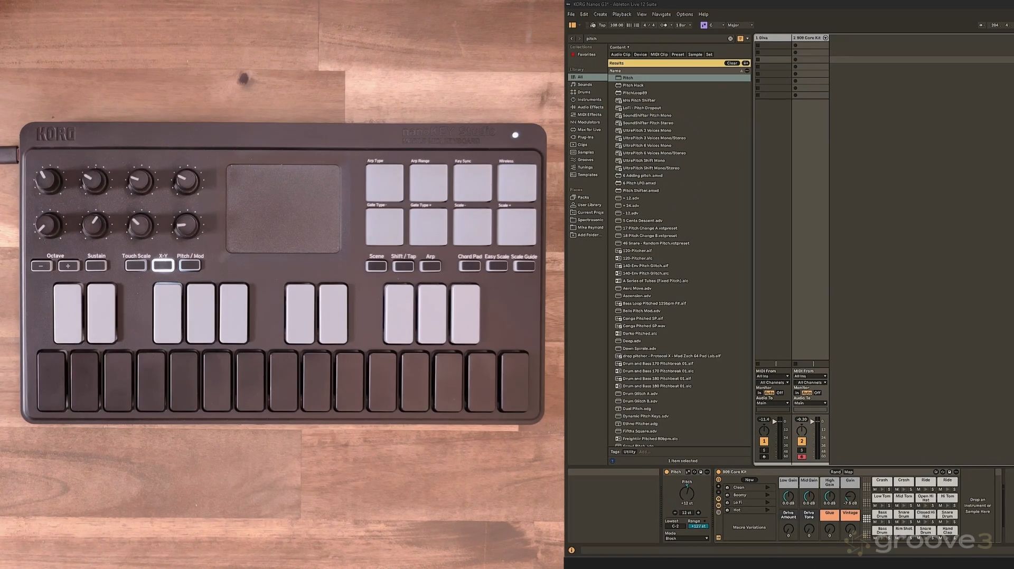The height and width of the screenshot is (569, 1014).
Task: Toggle track 1 Diva activator
Action: click(x=764, y=441)
